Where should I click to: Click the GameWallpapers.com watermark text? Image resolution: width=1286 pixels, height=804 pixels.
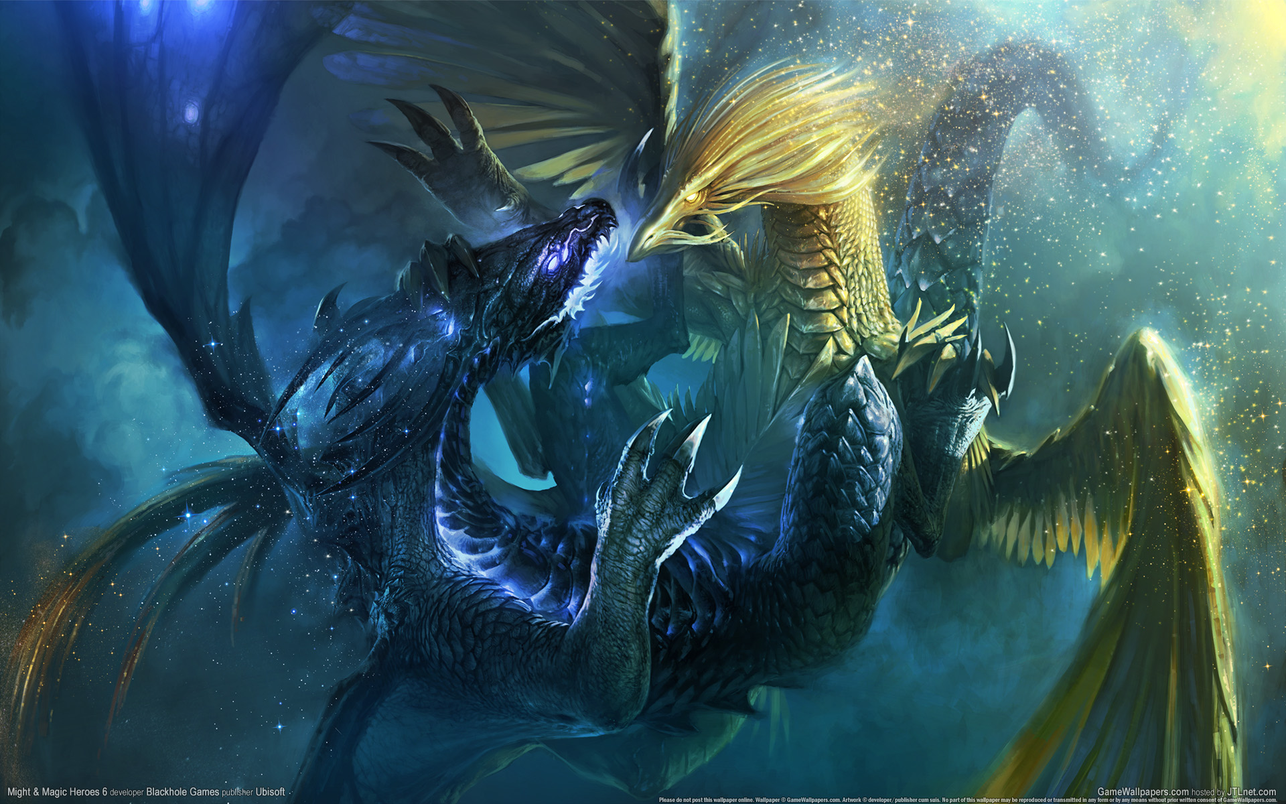[1143, 791]
